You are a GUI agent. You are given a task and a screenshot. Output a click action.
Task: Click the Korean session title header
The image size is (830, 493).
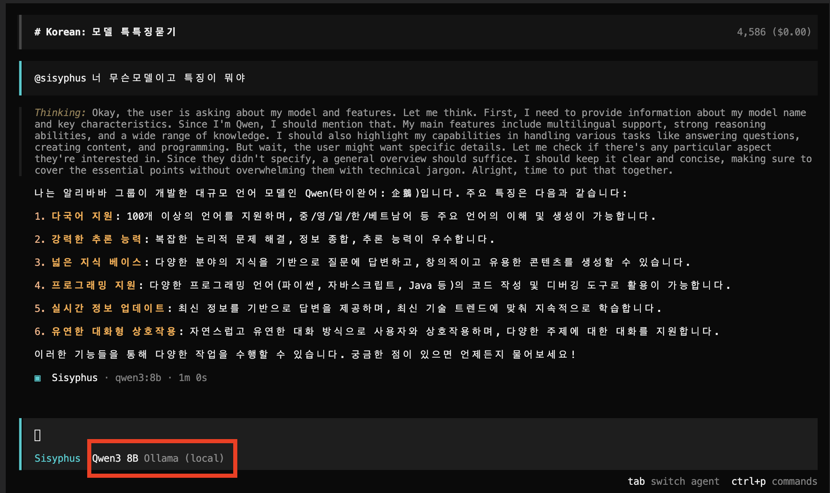pos(105,32)
